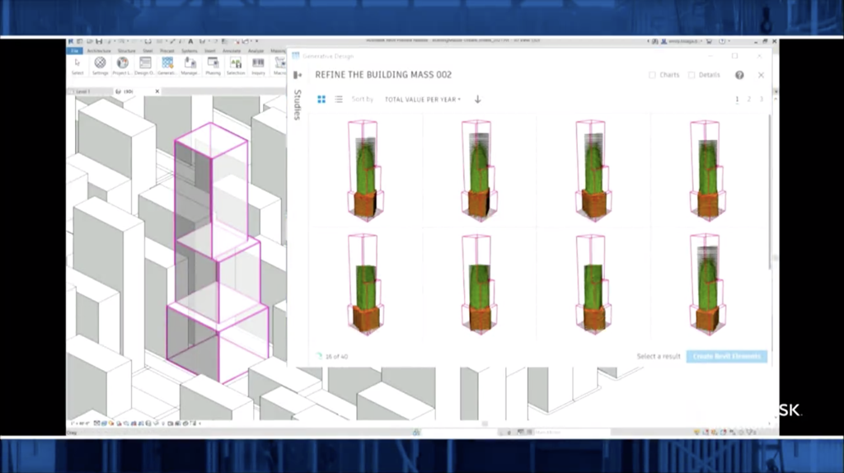Open Generative Design help icon
Screen dimensions: 844x473
pyautogui.click(x=739, y=75)
